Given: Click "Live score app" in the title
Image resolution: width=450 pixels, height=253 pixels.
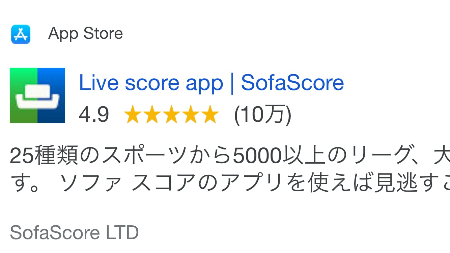Looking at the screenshot, I should 151,83.
